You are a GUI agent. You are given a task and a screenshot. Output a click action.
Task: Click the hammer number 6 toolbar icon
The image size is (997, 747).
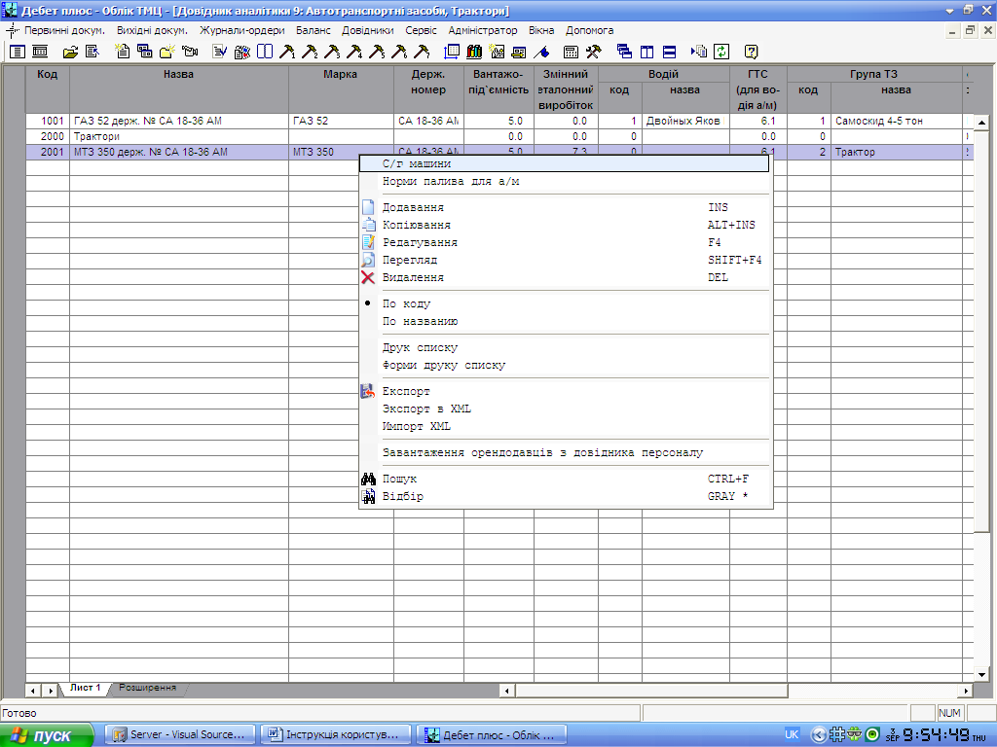tap(399, 53)
